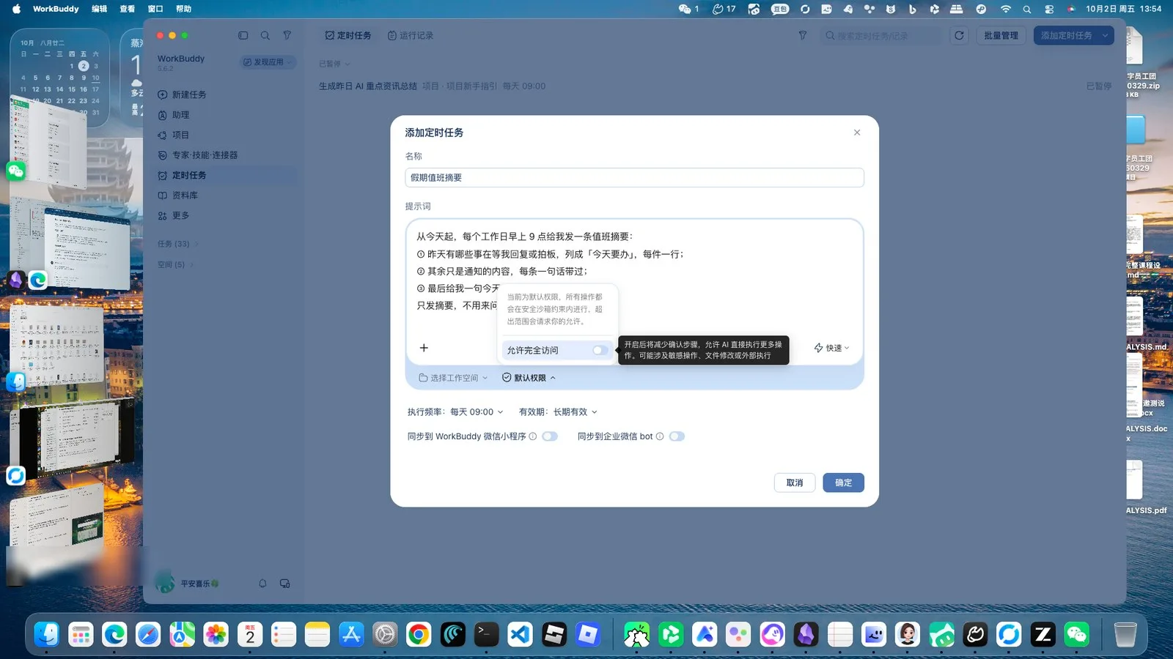Click the 名称 input field
This screenshot has height=659, width=1173.
click(x=634, y=178)
